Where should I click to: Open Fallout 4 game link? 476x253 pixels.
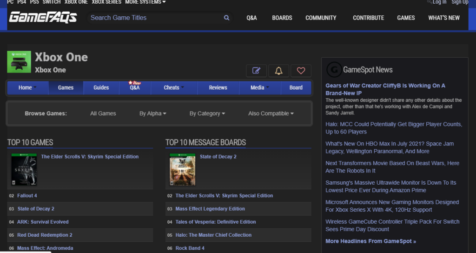[27, 196]
